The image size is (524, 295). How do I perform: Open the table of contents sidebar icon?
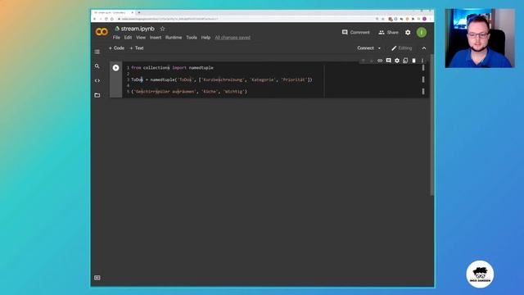tap(97, 52)
